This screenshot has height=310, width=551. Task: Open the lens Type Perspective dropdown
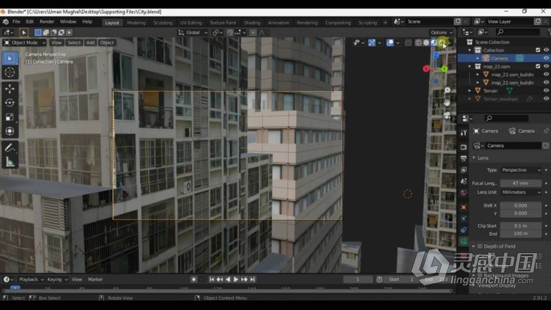click(521, 170)
